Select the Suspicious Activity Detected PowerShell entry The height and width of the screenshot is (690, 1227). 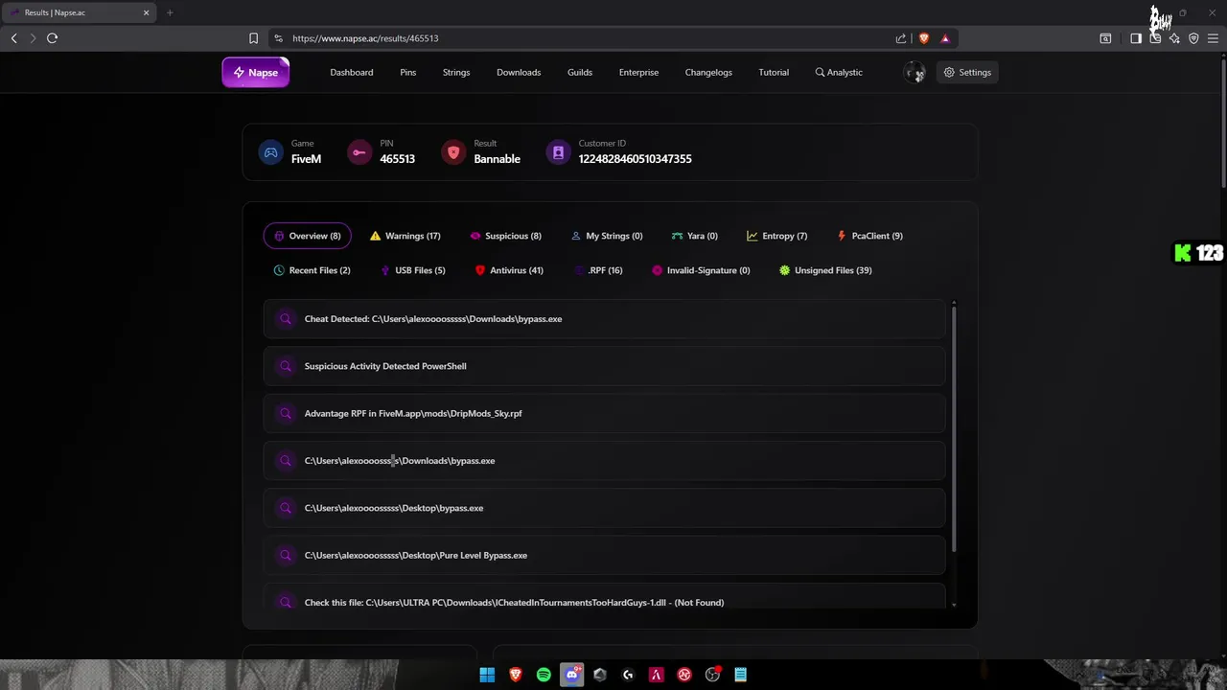tap(385, 366)
